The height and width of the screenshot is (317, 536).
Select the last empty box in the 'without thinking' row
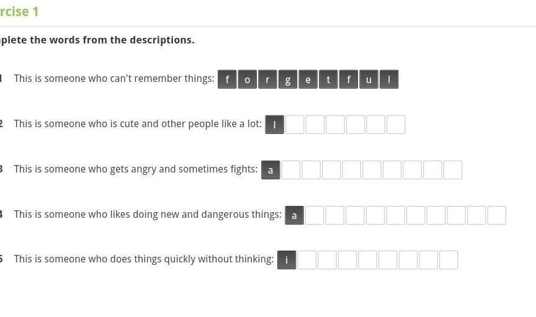tap(449, 260)
